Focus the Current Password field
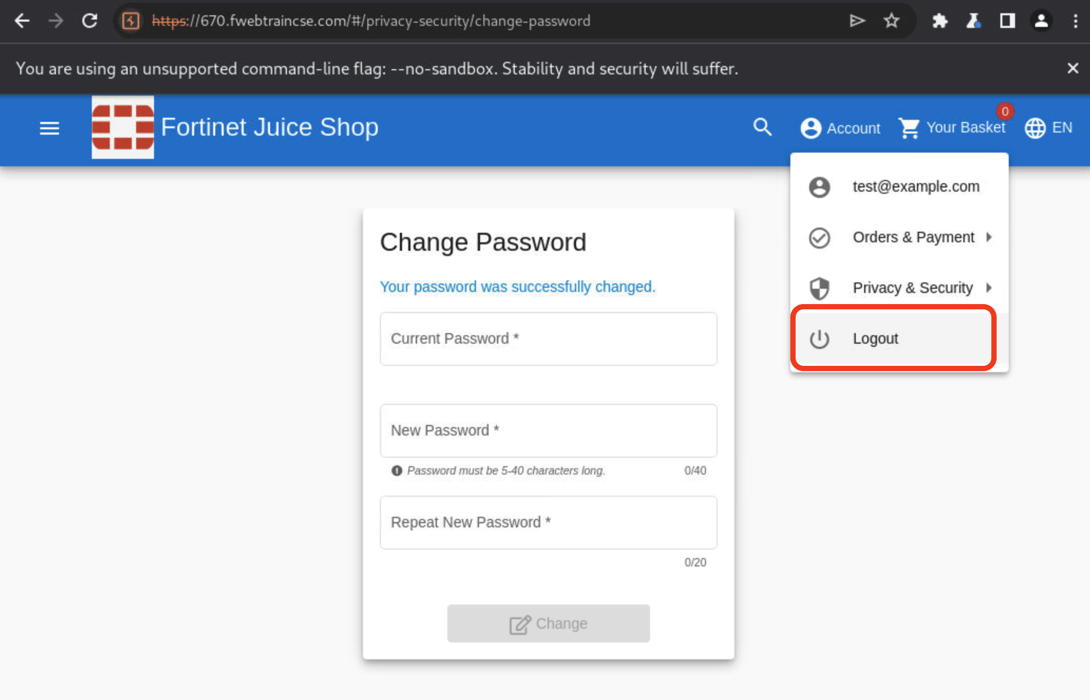The width and height of the screenshot is (1090, 700). pyautogui.click(x=549, y=339)
